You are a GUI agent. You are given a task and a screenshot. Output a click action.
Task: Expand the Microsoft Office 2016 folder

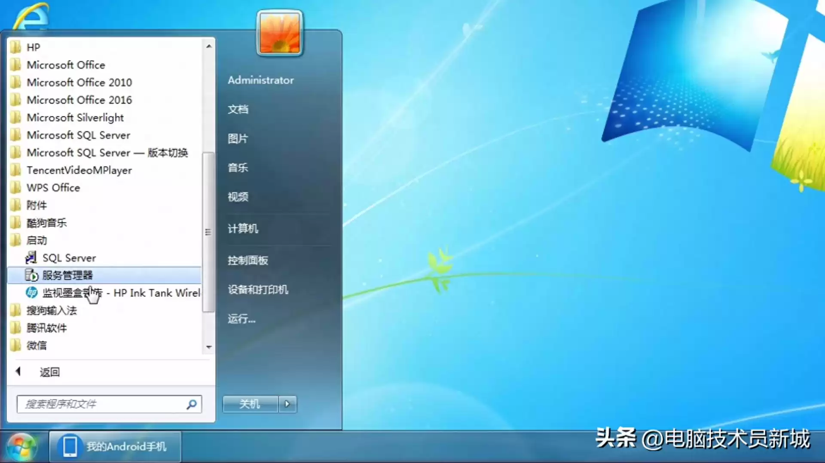(x=79, y=100)
